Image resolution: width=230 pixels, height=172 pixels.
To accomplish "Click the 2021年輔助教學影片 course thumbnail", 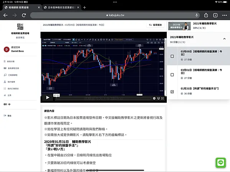I will [179, 26].
